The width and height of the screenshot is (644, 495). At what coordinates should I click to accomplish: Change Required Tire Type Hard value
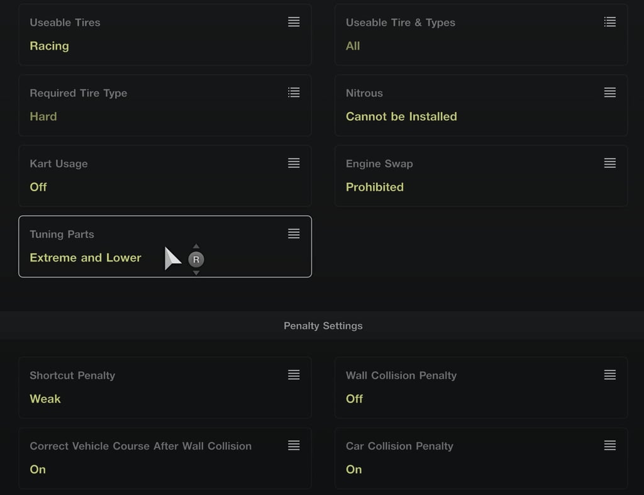click(x=43, y=116)
